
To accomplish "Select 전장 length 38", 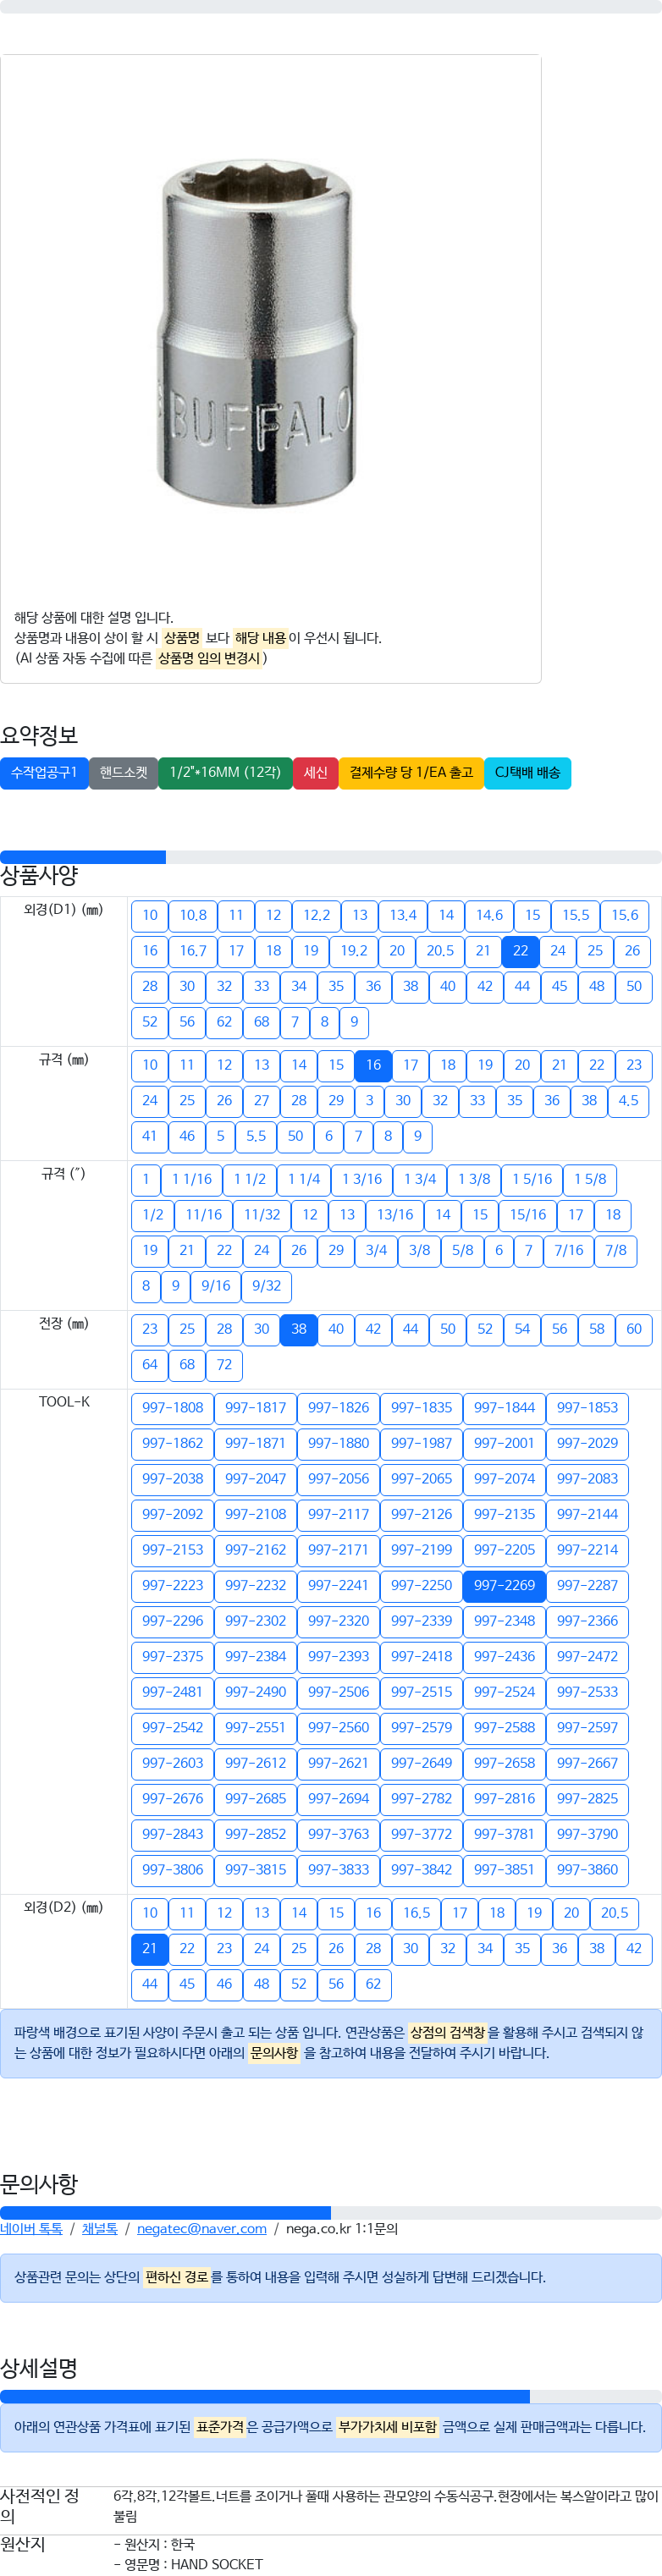I will coord(299,1329).
